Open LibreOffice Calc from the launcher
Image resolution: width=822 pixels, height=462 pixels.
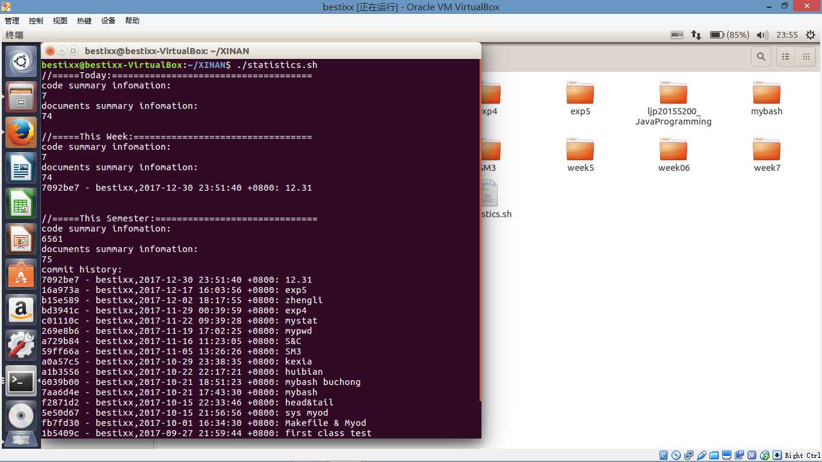tap(21, 203)
